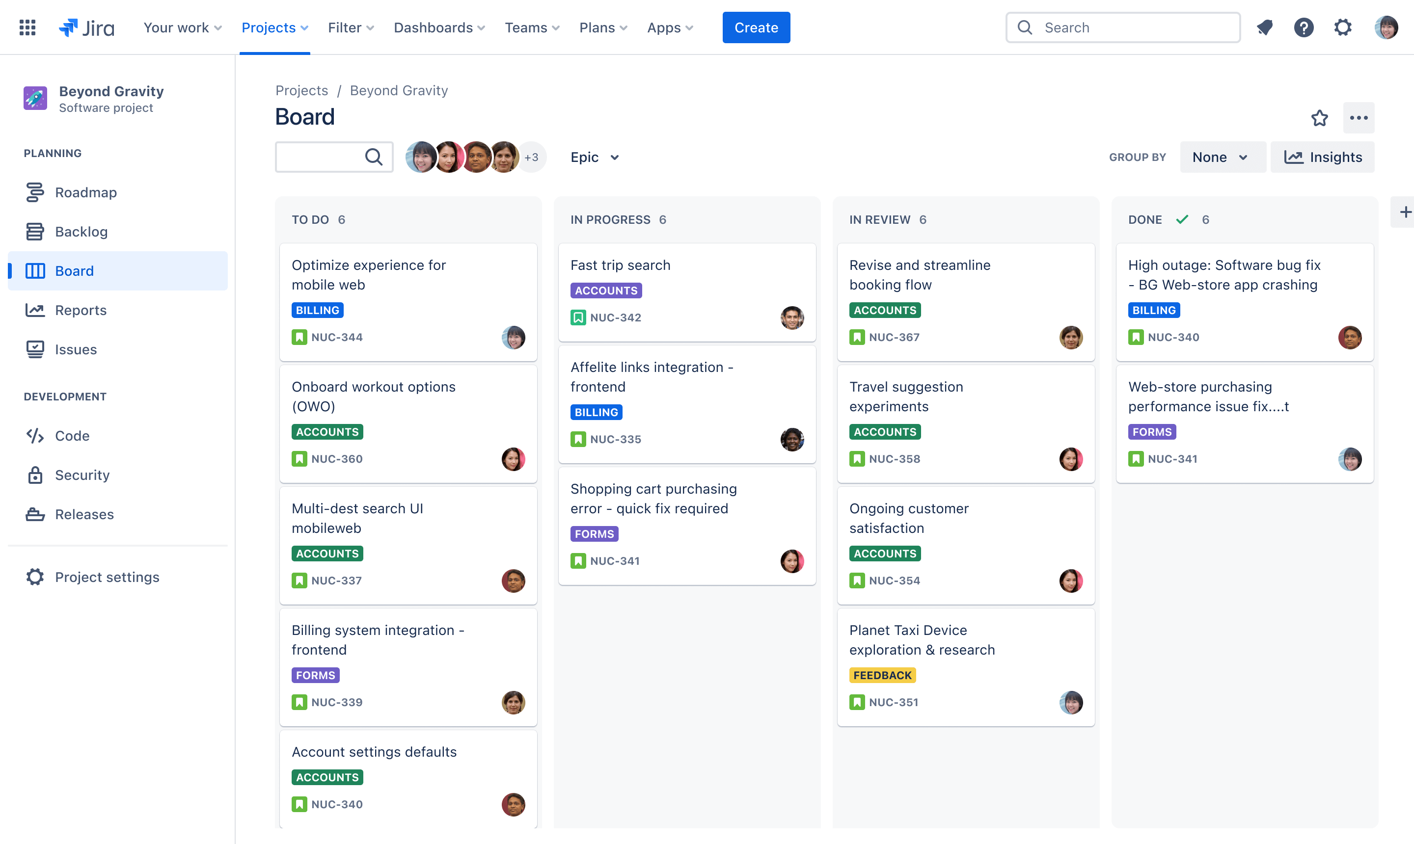The height and width of the screenshot is (844, 1414).
Task: Click the Code icon under Development
Action: coord(35,435)
